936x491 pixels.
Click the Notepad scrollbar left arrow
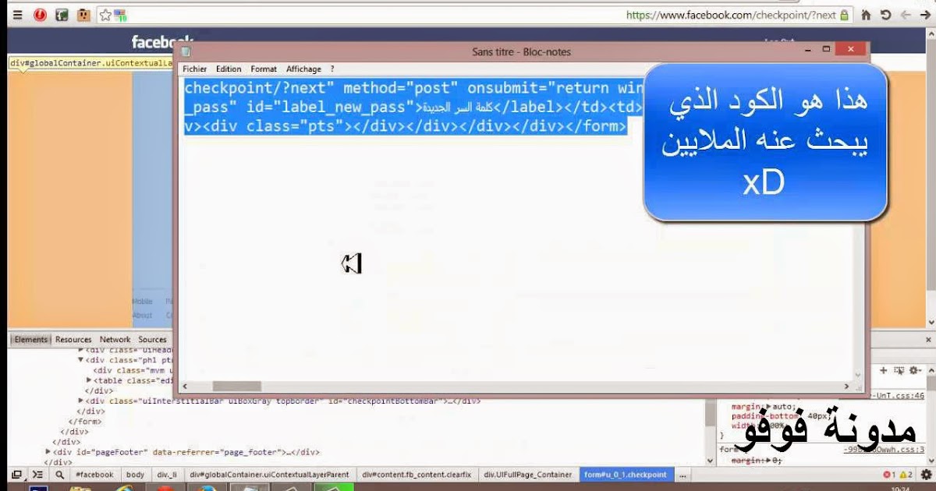point(185,386)
